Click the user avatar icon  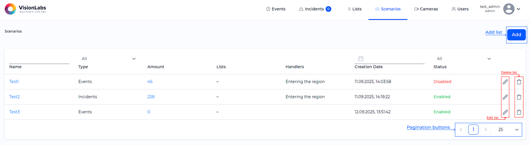click(x=509, y=9)
